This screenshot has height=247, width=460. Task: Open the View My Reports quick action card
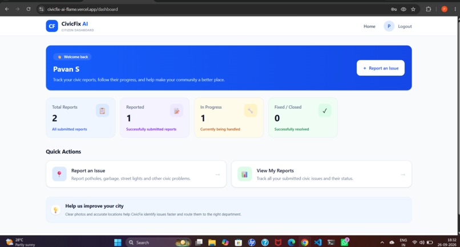(321, 174)
